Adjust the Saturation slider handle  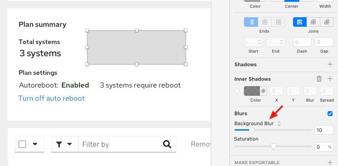273,146
